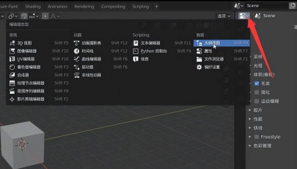
Task: Click the 体积 volumes panel label
Action: [x=264, y=74]
